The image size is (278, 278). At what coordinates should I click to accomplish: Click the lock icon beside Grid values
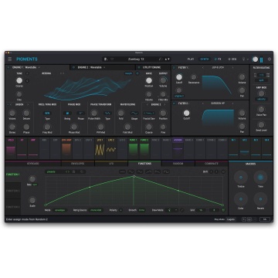(x=223, y=210)
